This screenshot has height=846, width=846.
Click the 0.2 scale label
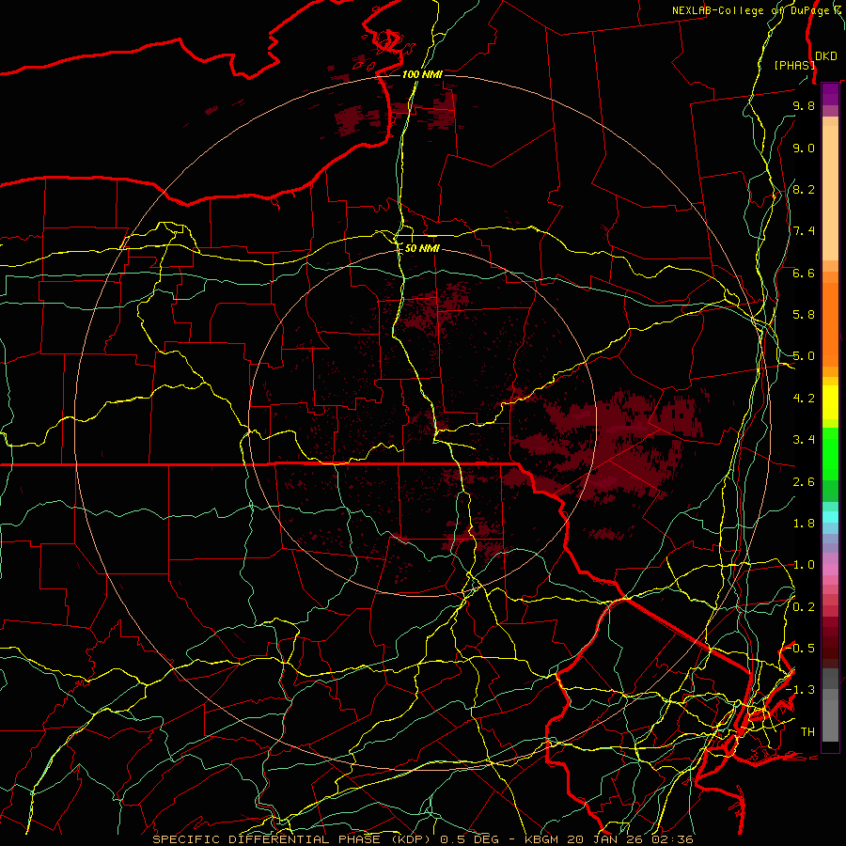804,607
